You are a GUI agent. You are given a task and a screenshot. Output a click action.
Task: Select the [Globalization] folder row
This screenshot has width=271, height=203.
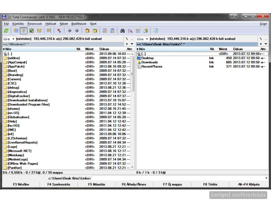66,117
